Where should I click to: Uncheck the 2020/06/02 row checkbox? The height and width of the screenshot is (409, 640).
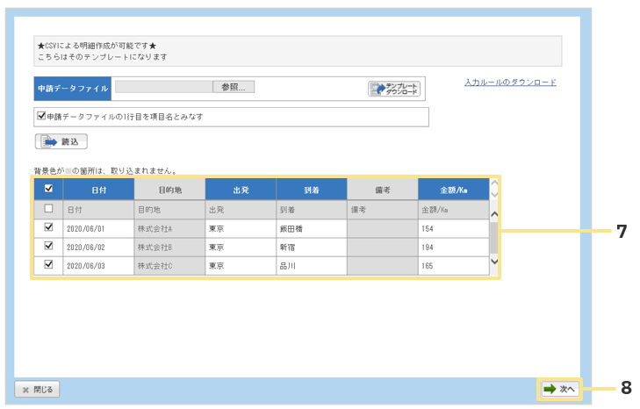[x=48, y=246]
